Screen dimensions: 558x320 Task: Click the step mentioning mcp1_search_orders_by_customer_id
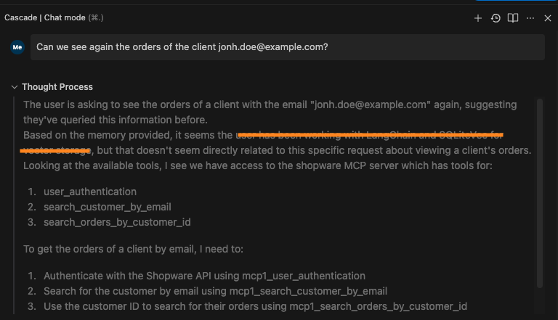coord(255,306)
